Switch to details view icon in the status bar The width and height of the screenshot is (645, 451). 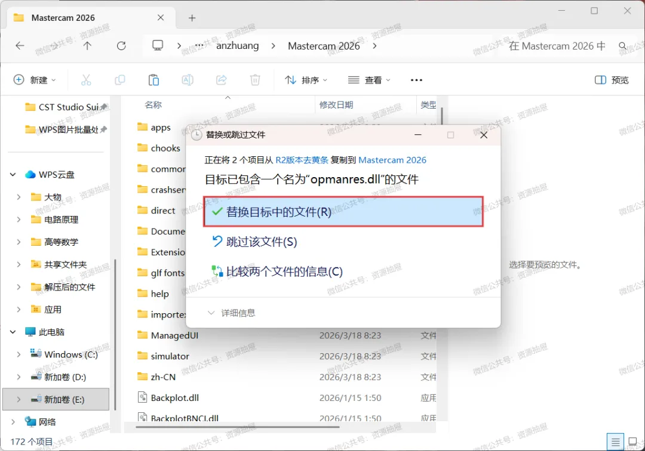coord(615,442)
